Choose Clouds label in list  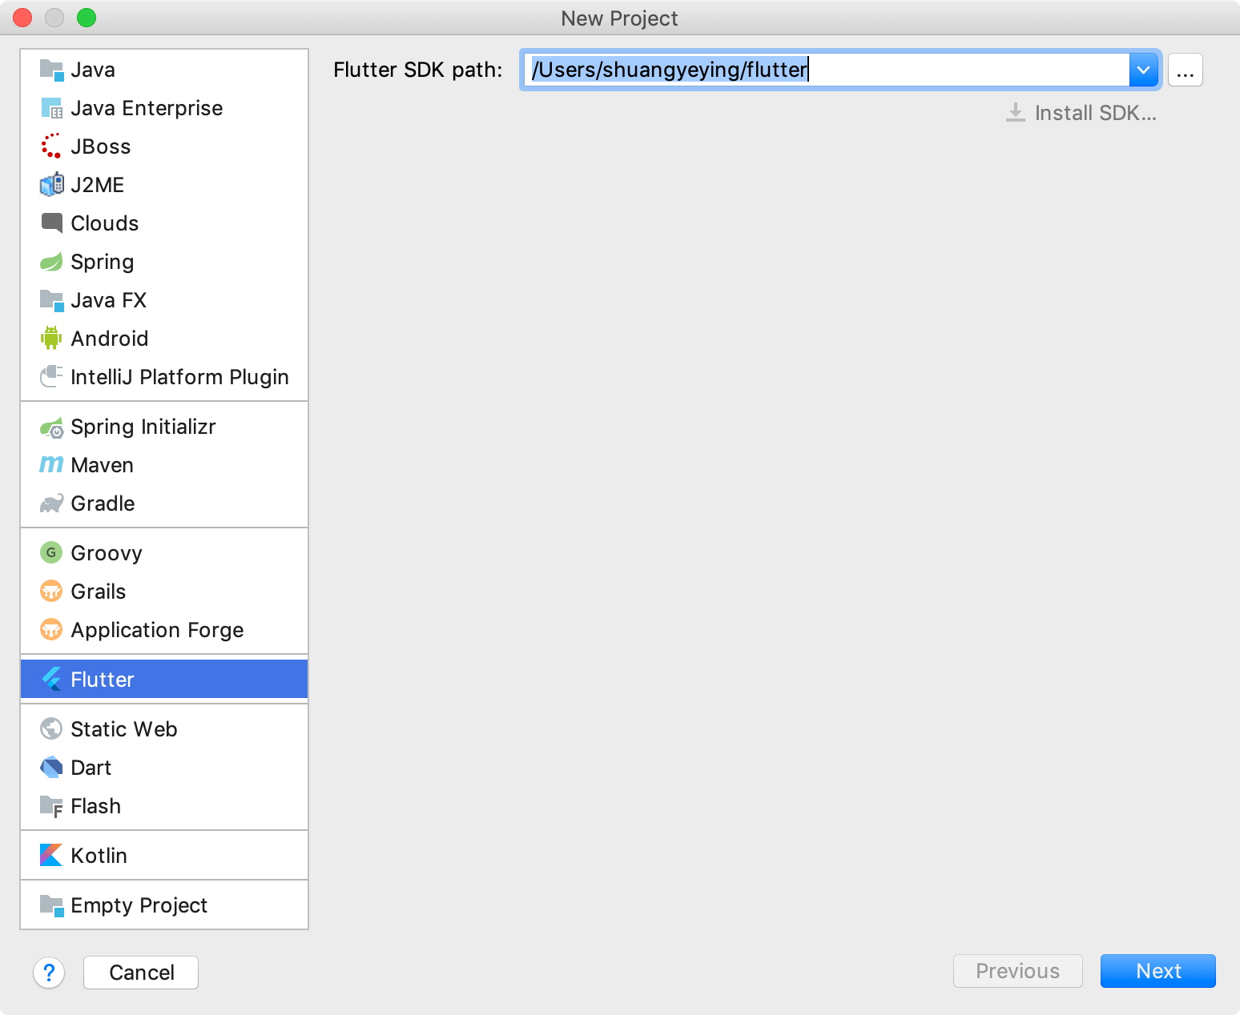[104, 224]
